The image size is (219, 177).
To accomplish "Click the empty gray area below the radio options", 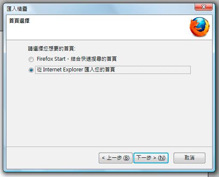I will tap(109, 110).
